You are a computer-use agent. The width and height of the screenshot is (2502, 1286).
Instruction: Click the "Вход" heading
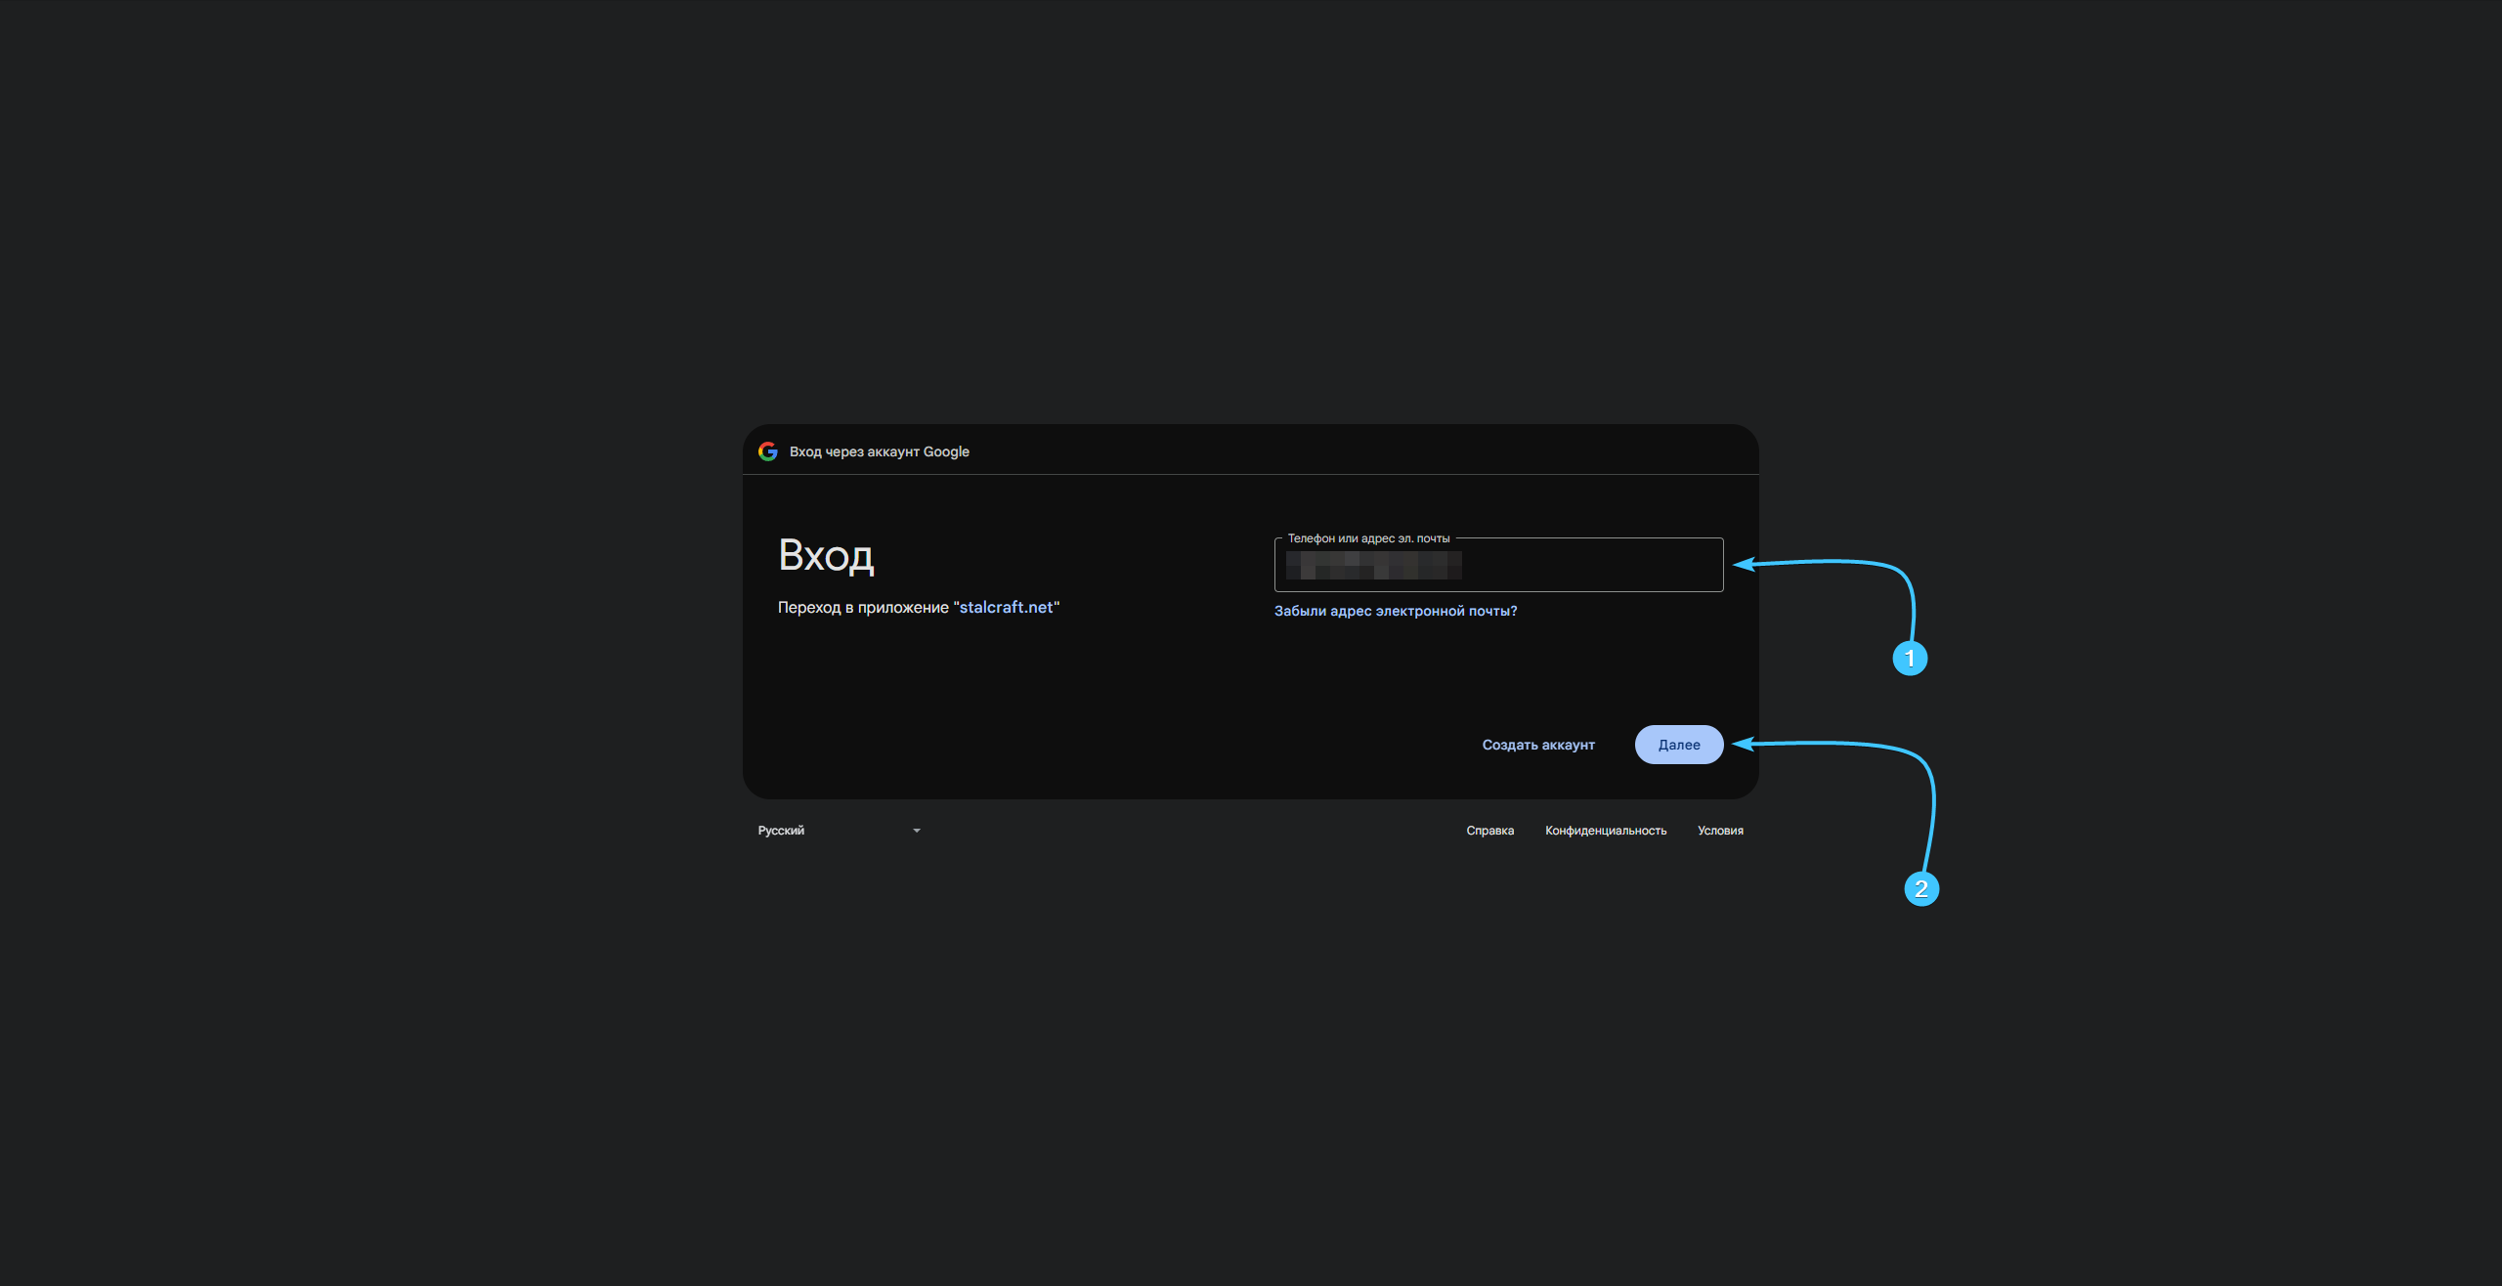(826, 555)
